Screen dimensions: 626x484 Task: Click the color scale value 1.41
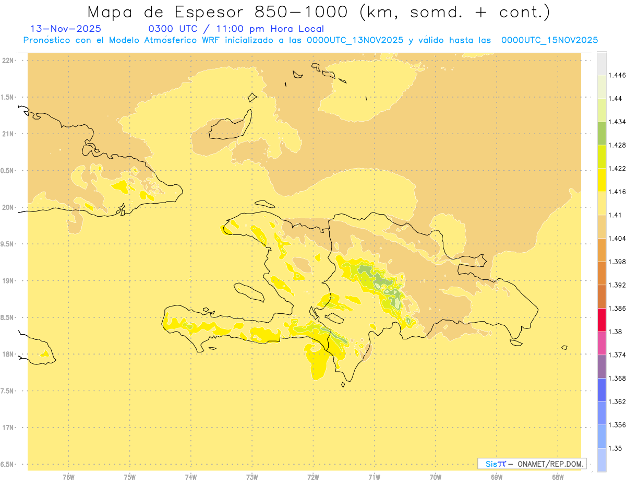(x=616, y=215)
